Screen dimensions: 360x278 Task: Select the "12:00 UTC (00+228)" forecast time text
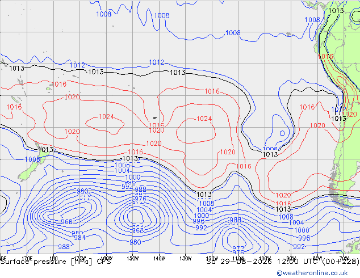(318, 262)
